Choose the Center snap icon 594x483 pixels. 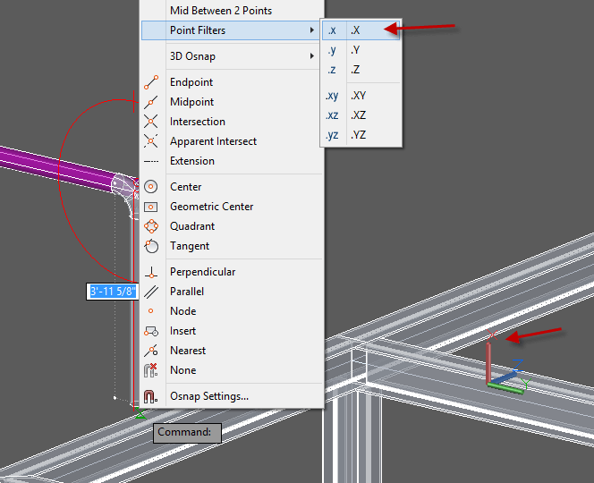coord(152,187)
